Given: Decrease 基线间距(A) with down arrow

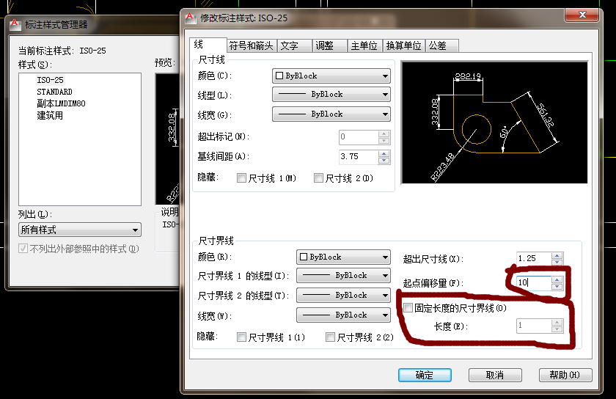Looking at the screenshot, I should tap(384, 161).
